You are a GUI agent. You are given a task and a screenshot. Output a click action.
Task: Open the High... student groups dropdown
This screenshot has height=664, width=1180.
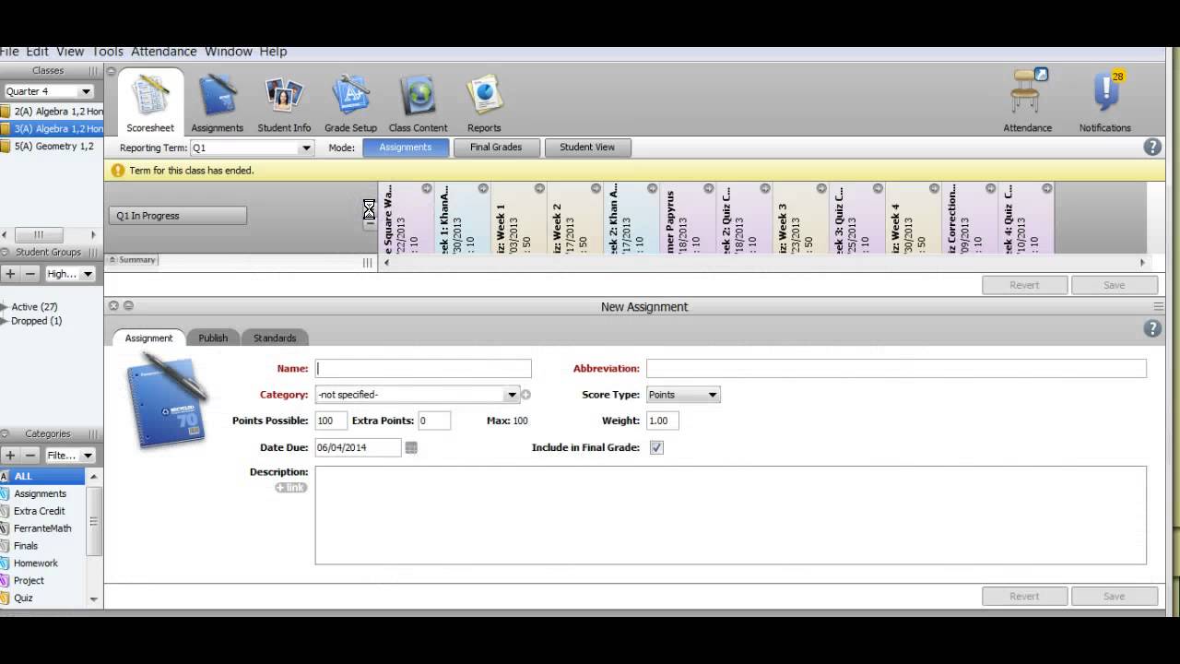tap(70, 274)
